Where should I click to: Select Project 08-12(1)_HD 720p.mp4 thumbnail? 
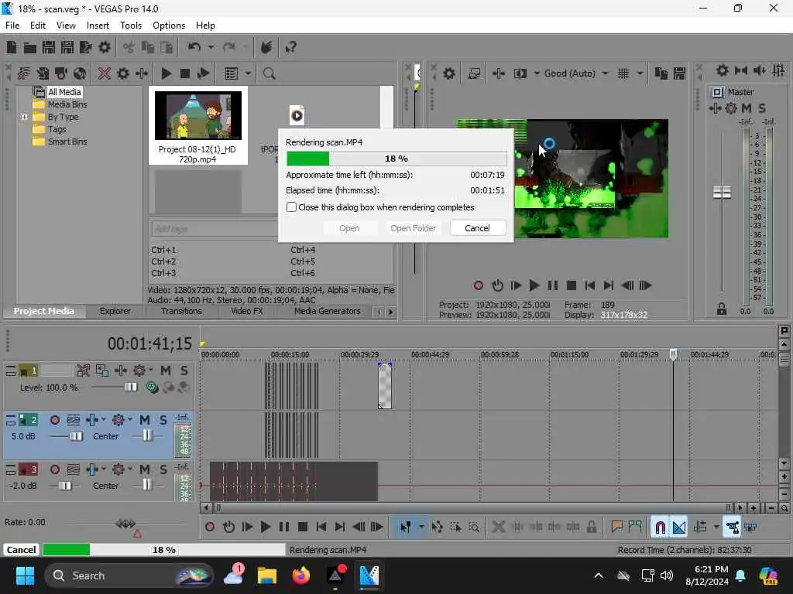(x=197, y=125)
